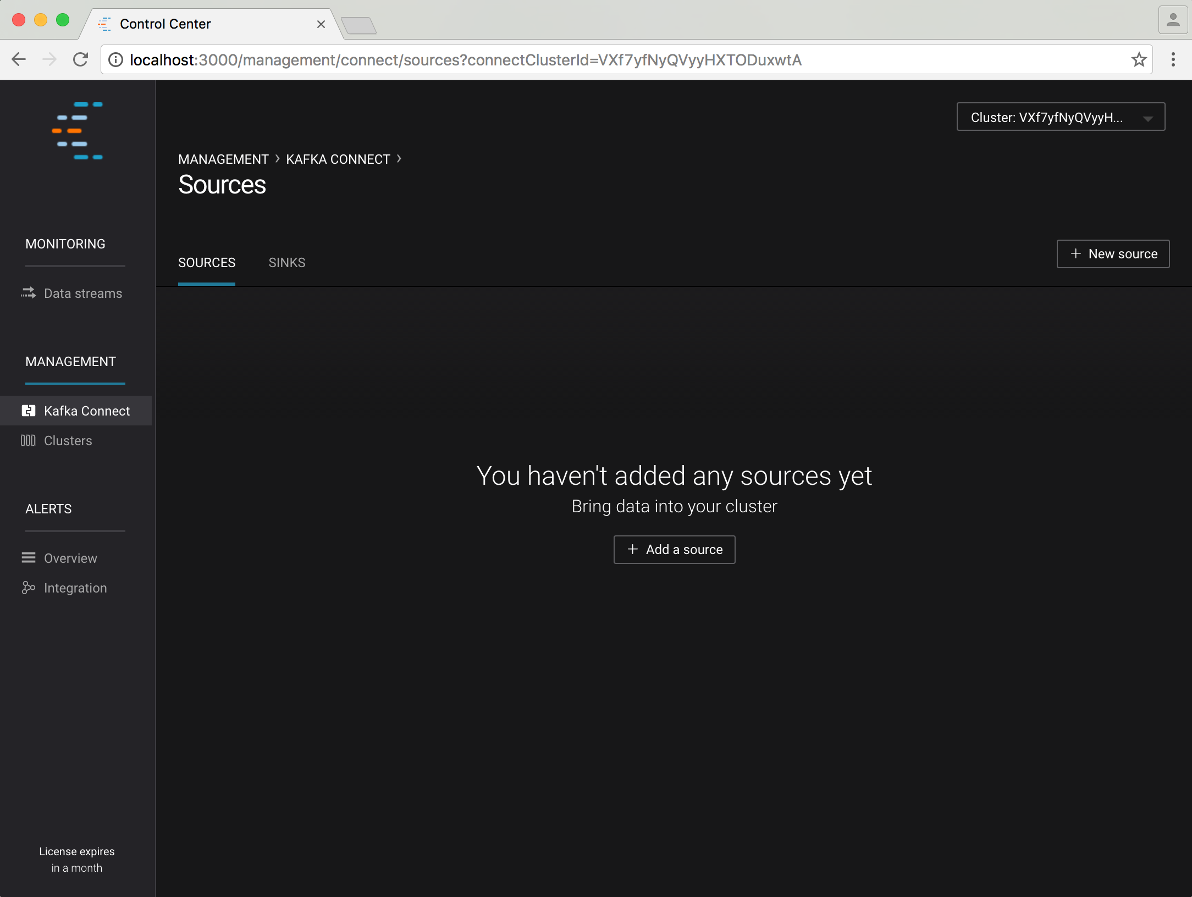The width and height of the screenshot is (1192, 897).
Task: Click the alerts Overview list icon
Action: click(29, 558)
